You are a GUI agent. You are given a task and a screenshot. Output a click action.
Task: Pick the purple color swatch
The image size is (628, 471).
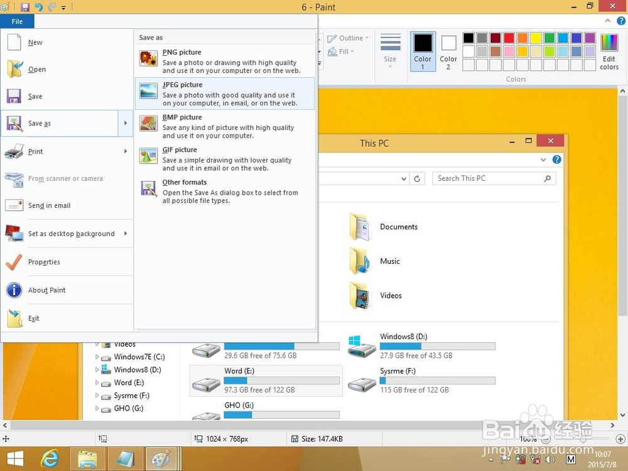pyautogui.click(x=590, y=38)
